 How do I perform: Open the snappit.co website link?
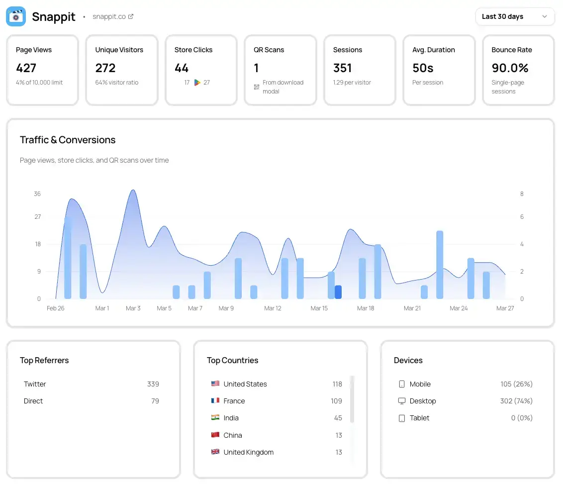109,16
